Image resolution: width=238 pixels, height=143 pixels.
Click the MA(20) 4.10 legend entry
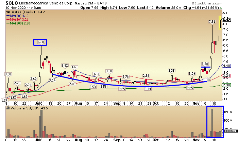tap(17, 16)
